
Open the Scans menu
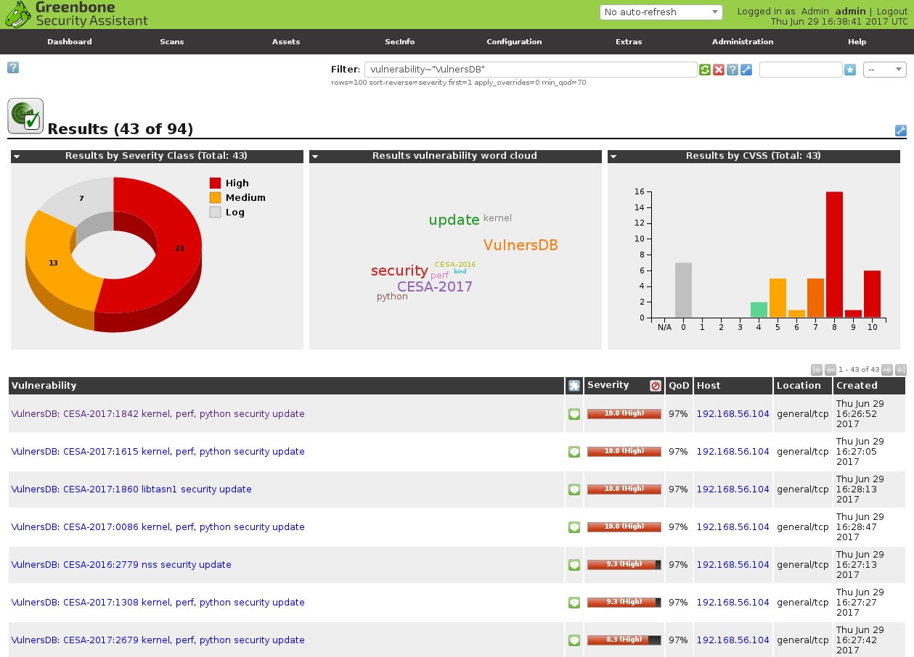172,42
